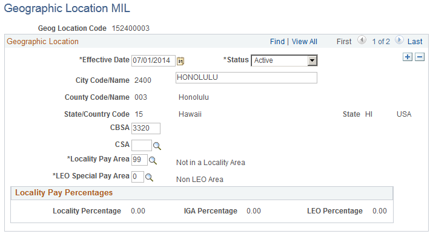
Task: Jump to Last row link
Action: 415,42
